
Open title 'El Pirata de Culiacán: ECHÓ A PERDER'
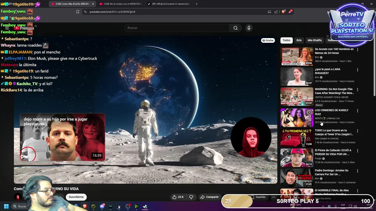[333, 152]
